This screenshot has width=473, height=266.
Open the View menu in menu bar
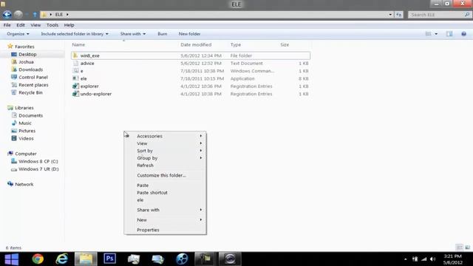click(x=35, y=25)
